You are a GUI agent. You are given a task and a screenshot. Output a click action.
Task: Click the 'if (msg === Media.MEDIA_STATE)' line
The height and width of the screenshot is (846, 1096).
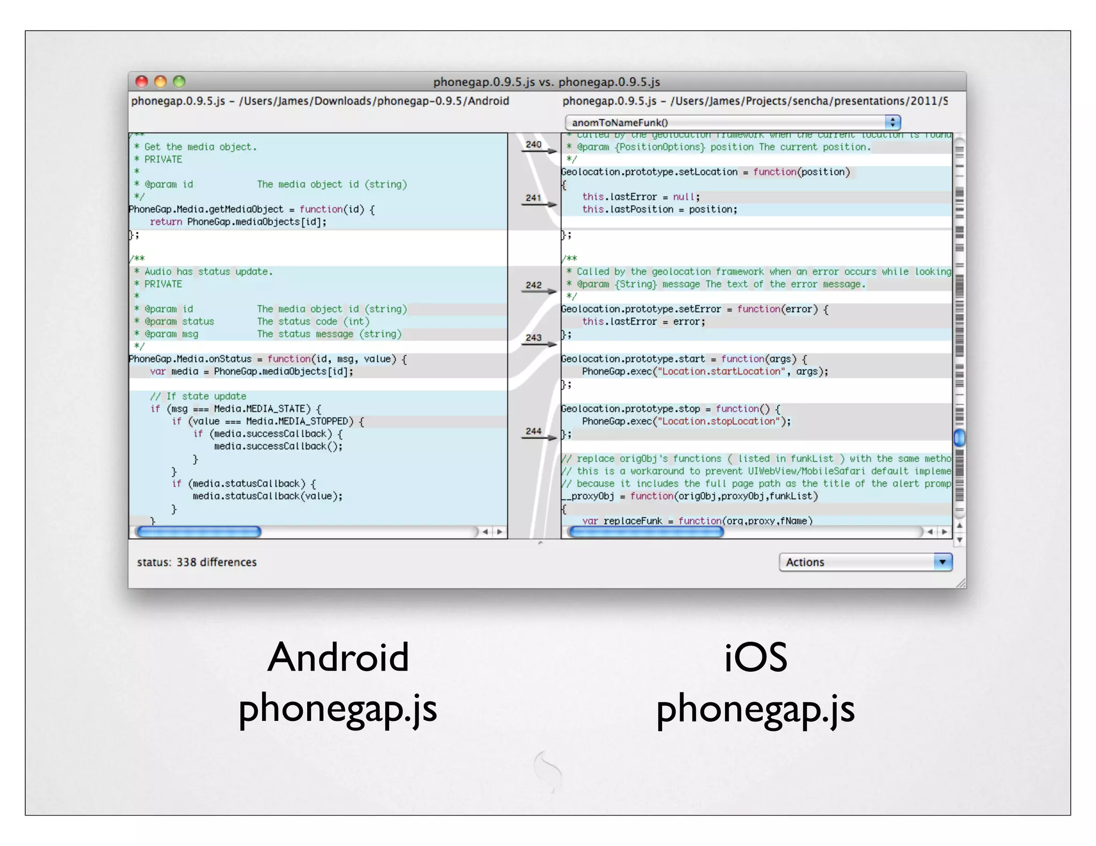click(x=235, y=409)
